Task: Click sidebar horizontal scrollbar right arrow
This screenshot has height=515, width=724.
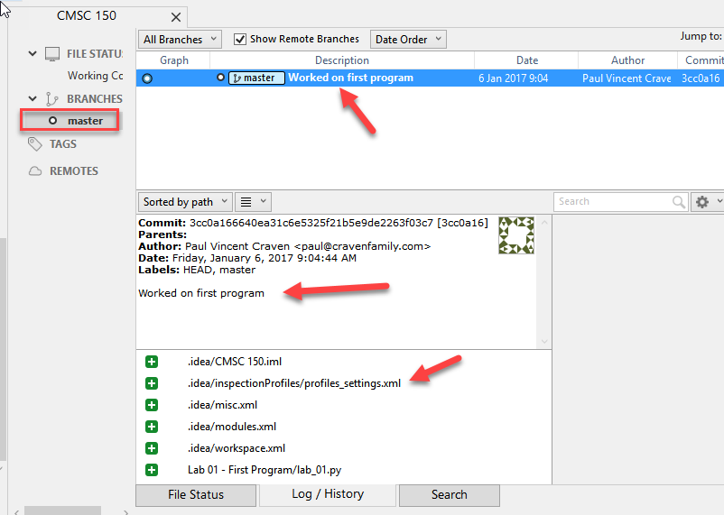Action: tap(126, 511)
